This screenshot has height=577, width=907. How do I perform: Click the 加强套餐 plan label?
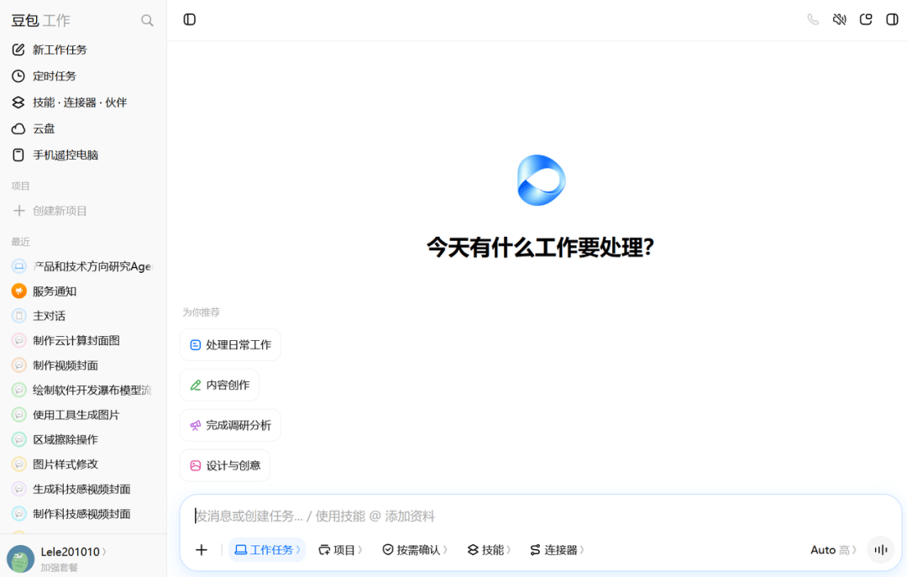coord(59,568)
